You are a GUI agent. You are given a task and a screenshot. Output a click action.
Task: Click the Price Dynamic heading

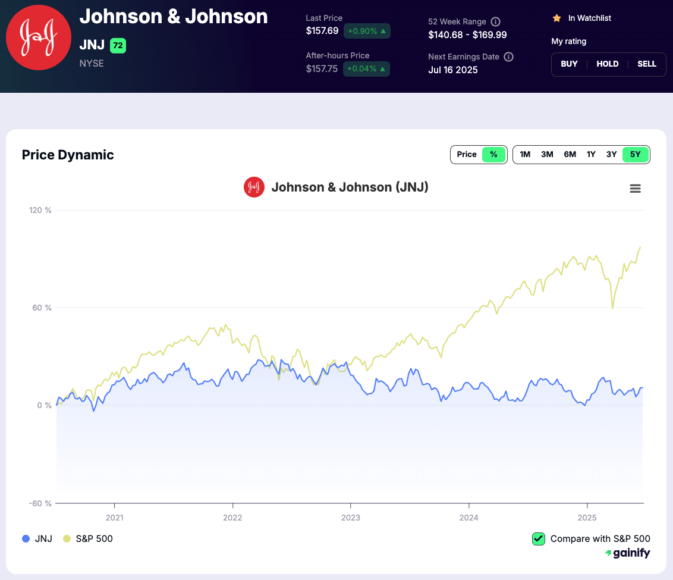(x=68, y=155)
